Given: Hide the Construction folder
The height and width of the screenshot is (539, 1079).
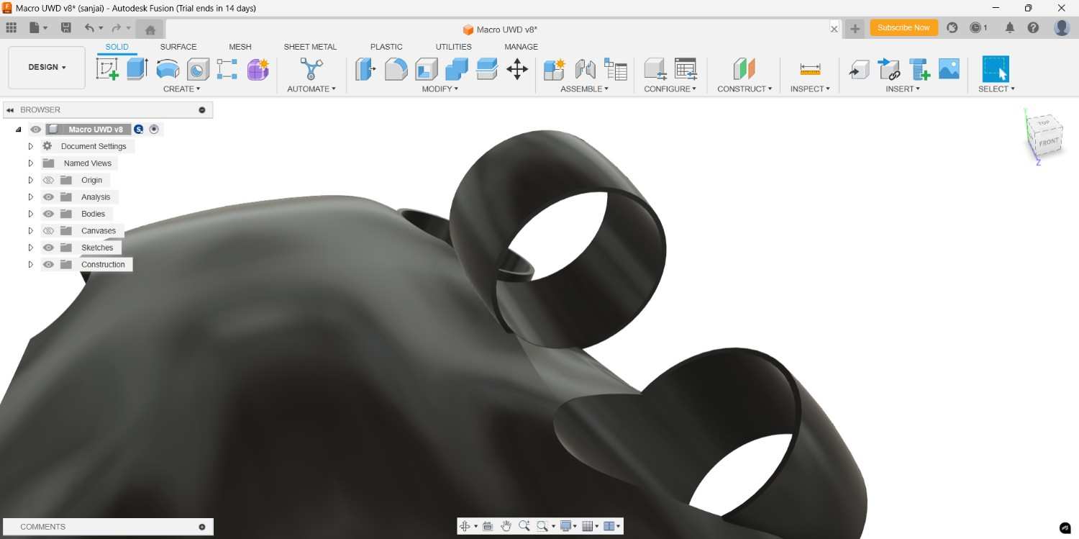Looking at the screenshot, I should (48, 265).
